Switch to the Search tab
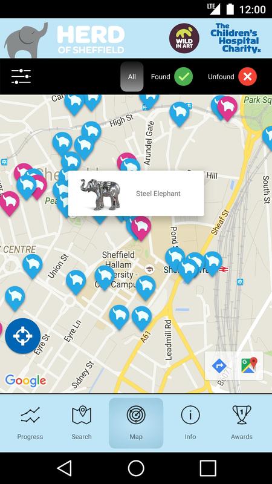Image resolution: width=272 pixels, height=484 pixels. pos(82,423)
